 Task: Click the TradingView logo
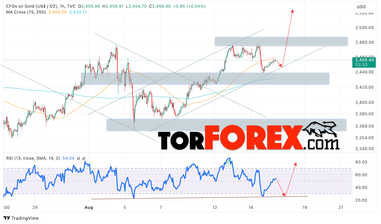tap(6, 218)
